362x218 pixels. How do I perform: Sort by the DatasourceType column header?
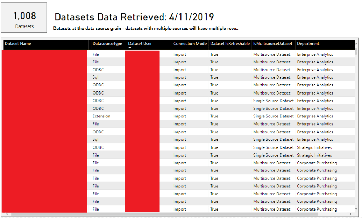(x=107, y=44)
